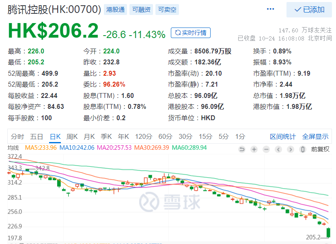The image size is (336, 244).
Task: Click the MA60:289.94 indicator label
Action: [189, 148]
